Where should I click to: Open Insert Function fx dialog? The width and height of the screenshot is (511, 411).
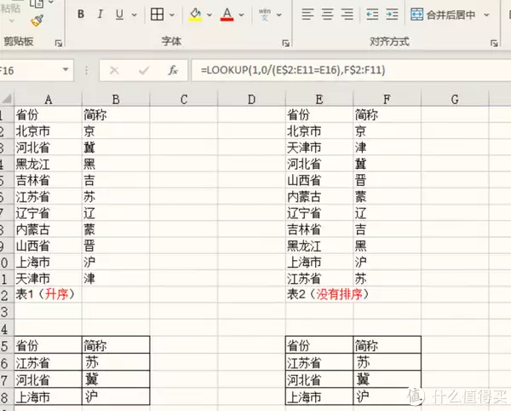click(173, 70)
